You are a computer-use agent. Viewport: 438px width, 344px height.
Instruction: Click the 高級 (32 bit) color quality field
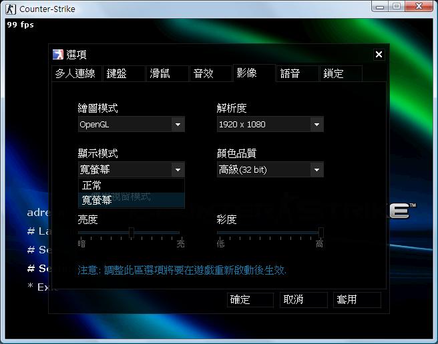click(270, 169)
